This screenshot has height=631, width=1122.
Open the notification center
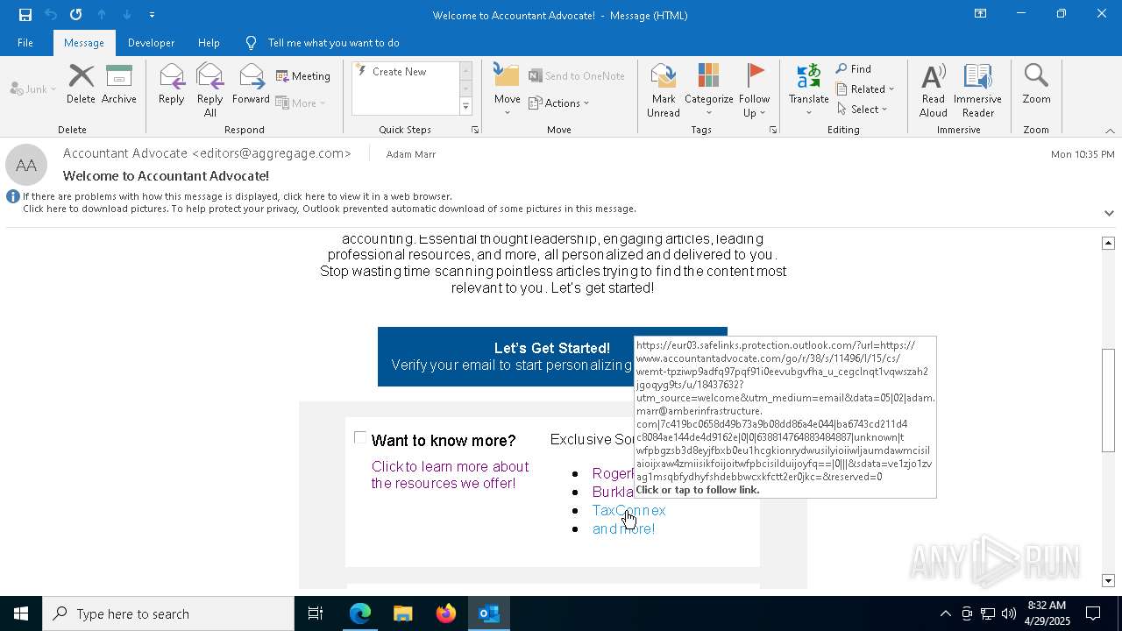tap(1094, 613)
